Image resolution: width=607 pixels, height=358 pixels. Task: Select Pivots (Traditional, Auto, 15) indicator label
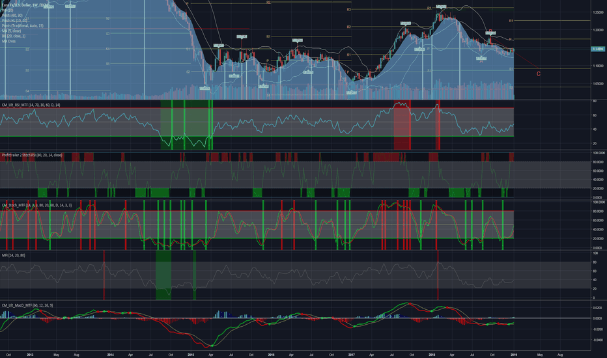pos(22,25)
